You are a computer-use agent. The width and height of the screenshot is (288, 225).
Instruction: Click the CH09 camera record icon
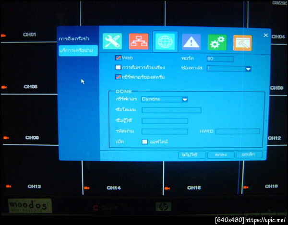click(x=6, y=138)
